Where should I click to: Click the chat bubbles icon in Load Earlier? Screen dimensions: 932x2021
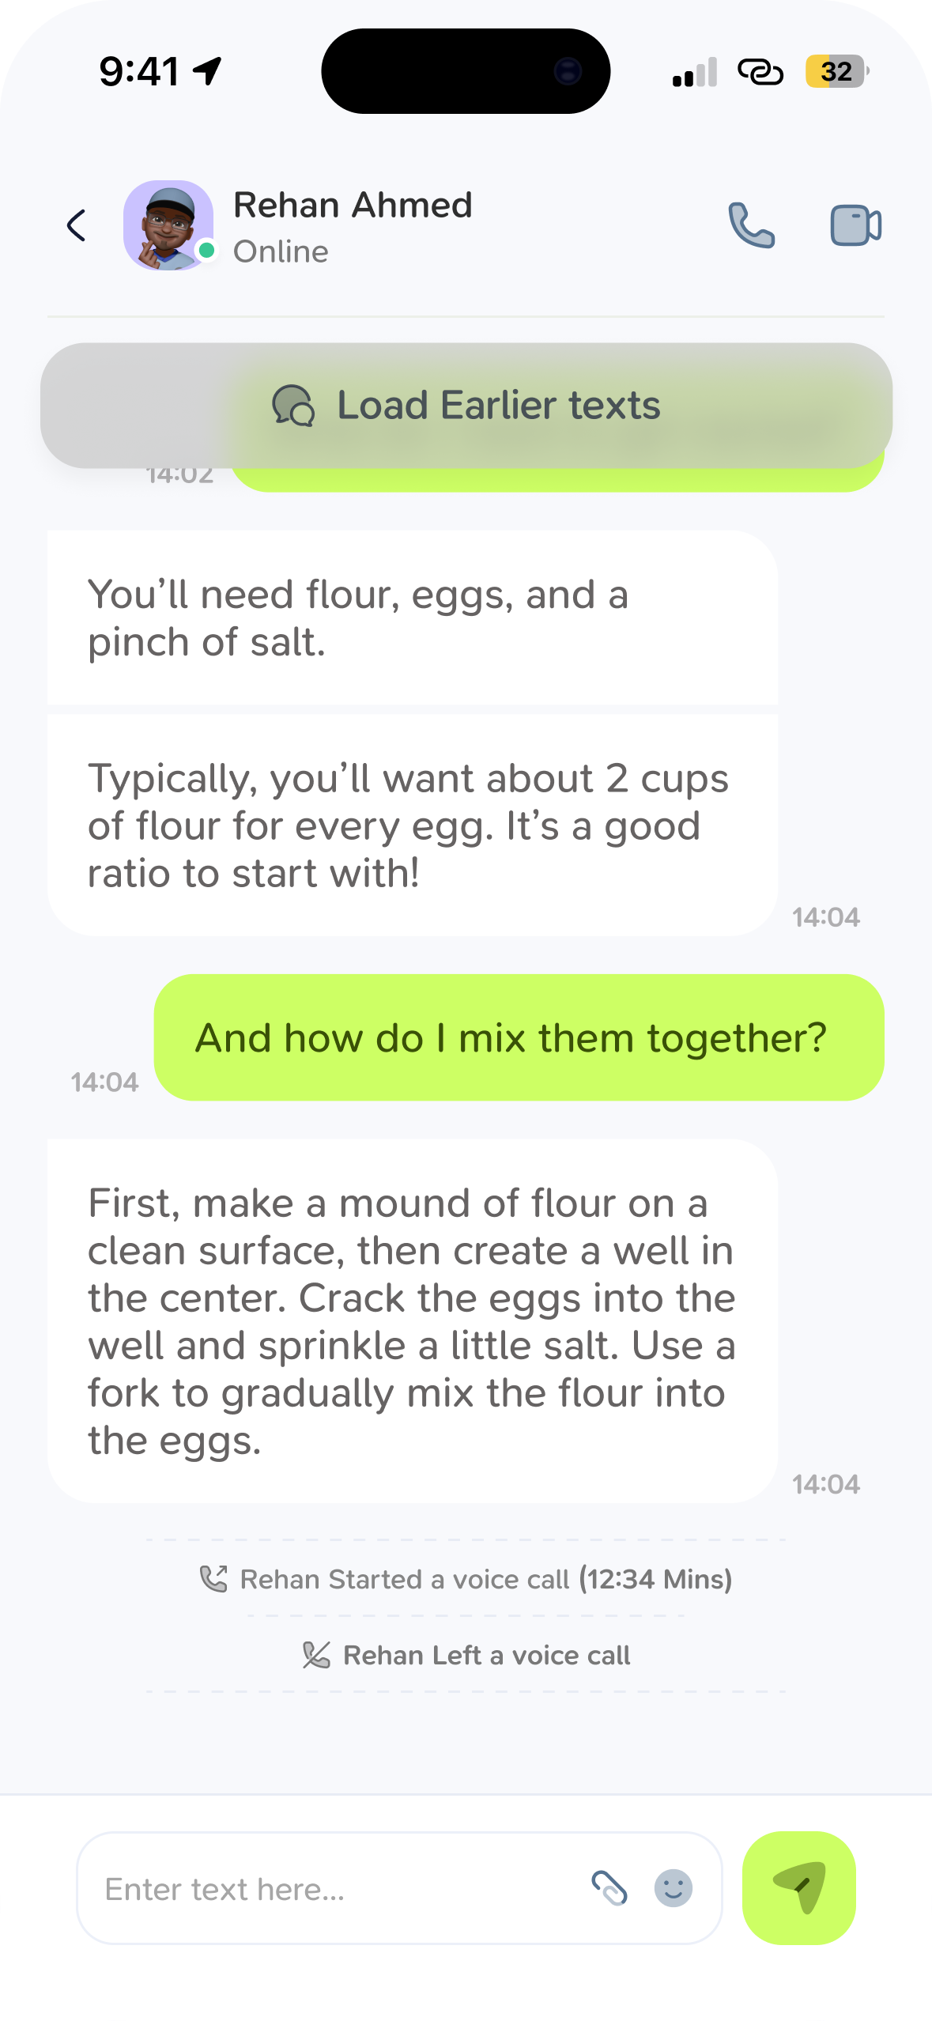pos(293,406)
